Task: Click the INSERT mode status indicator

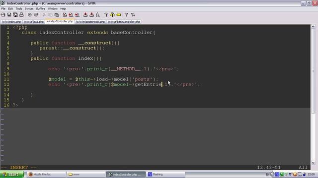Action: (19, 168)
